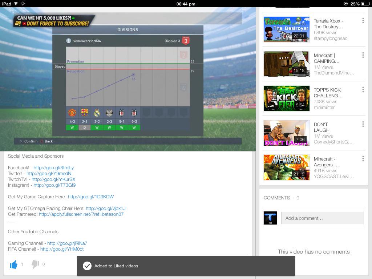Tap the 'Other YouTube Channels' heading
372x279 pixels.
(33, 231)
